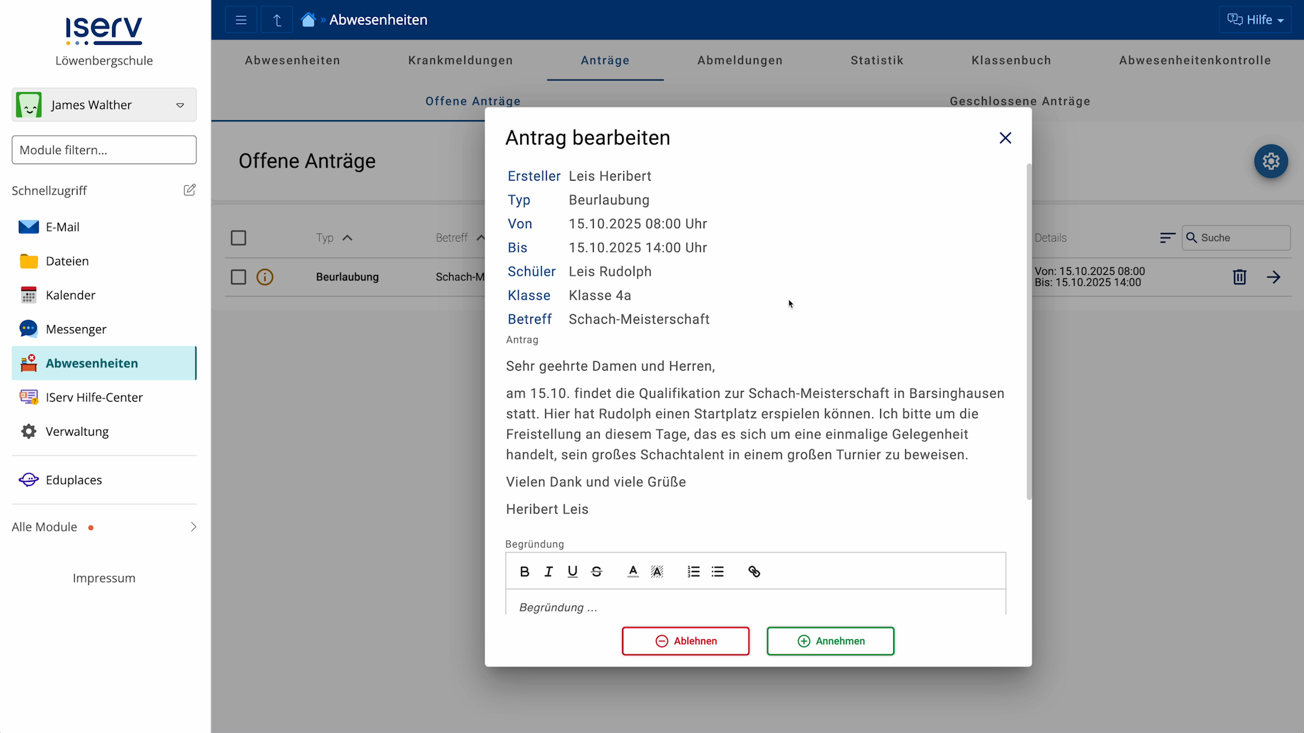The width and height of the screenshot is (1304, 733).
Task: Select the Beurlaubung row checkbox
Action: pos(238,277)
